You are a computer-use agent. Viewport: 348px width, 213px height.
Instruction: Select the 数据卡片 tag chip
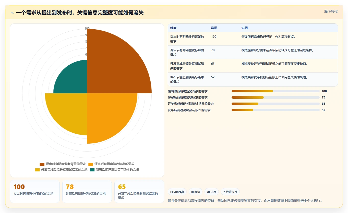(230, 192)
